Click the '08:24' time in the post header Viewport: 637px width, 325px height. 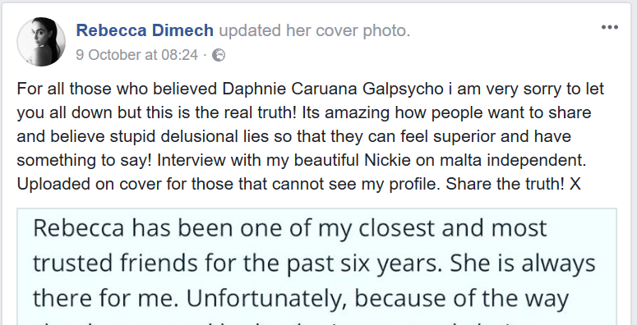(x=179, y=55)
